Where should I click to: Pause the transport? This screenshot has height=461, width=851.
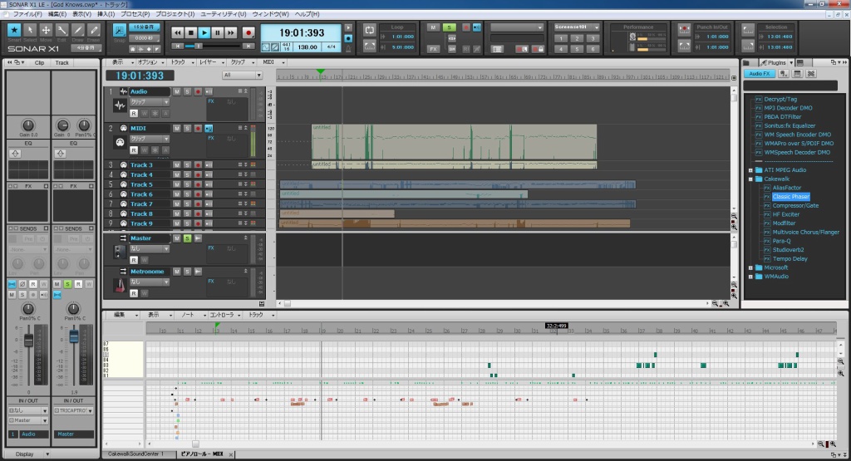pos(217,32)
